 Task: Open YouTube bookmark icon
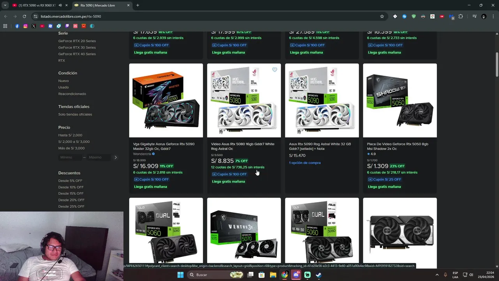pyautogui.click(x=42, y=26)
